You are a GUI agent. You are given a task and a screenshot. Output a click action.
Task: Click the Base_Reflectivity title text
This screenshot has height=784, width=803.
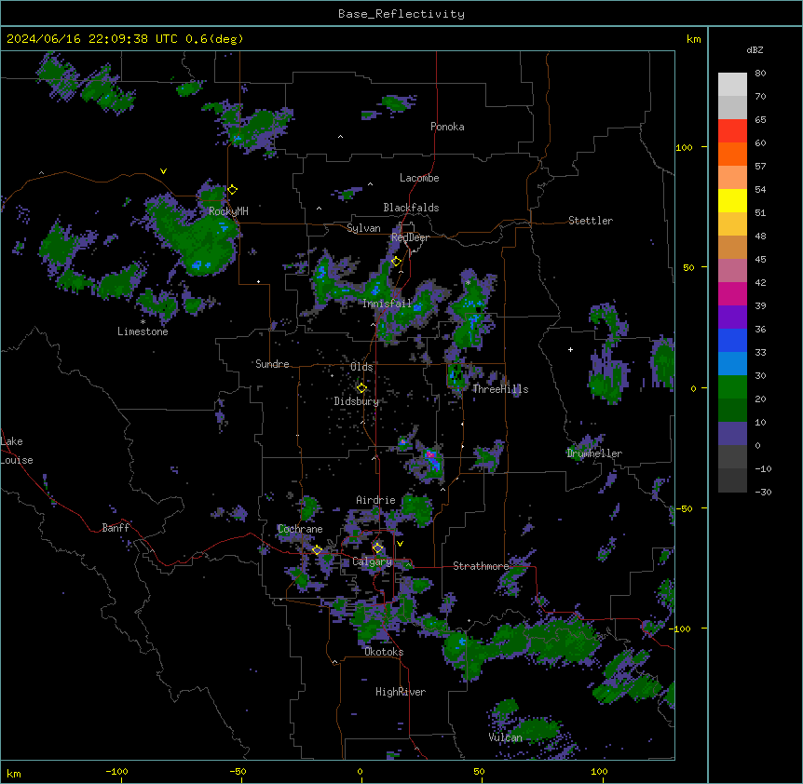coord(401,14)
